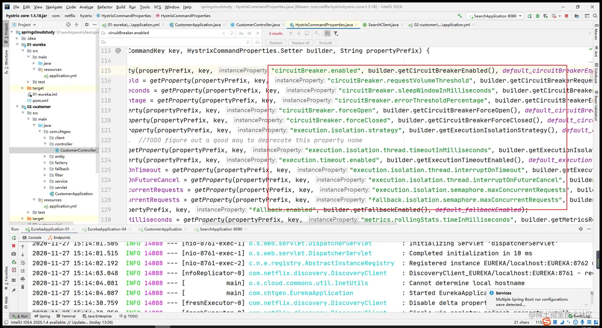Click the empty replace input field
Image resolution: width=602 pixels, height=328 pixels.
(175, 42)
